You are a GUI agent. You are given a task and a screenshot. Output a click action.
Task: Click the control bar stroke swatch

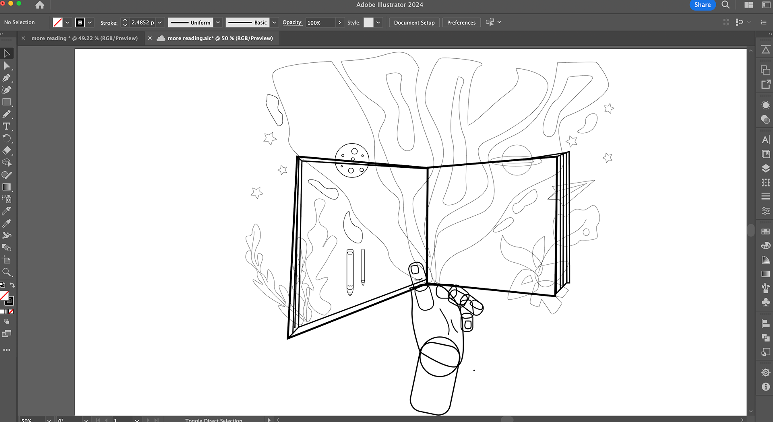tap(80, 23)
